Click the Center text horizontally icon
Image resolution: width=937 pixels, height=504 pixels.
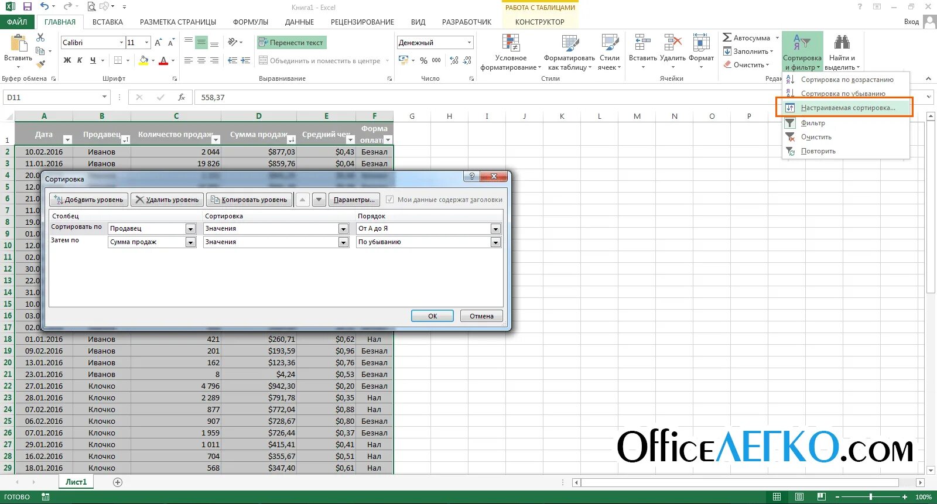pos(201,60)
